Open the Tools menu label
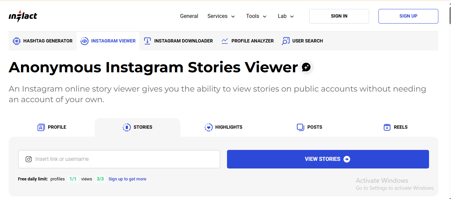 pos(253,16)
